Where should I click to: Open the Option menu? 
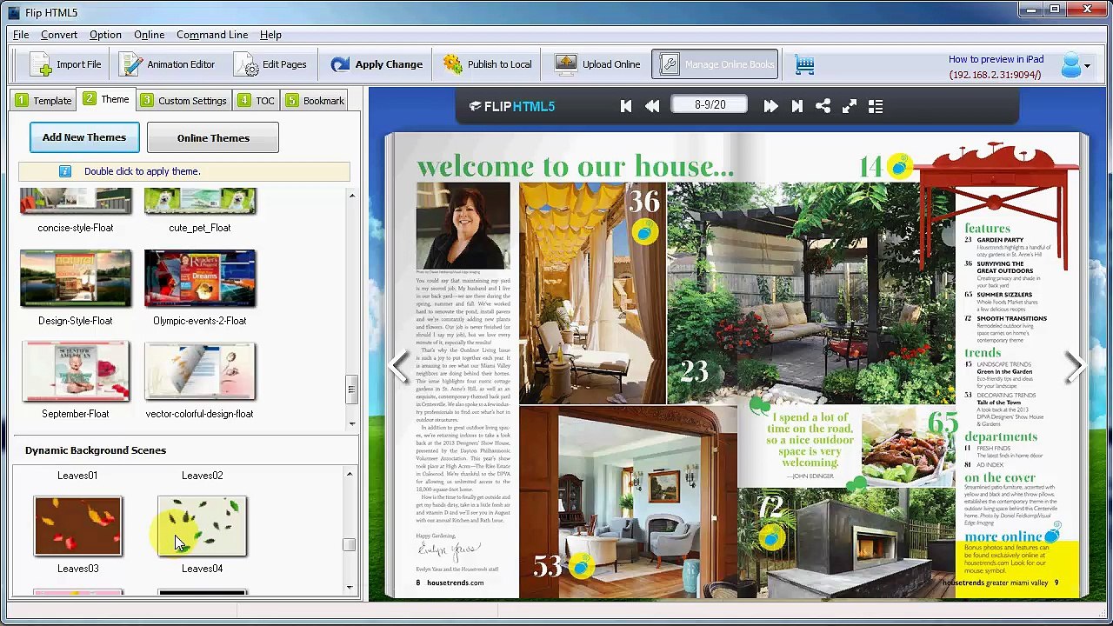[x=105, y=35]
